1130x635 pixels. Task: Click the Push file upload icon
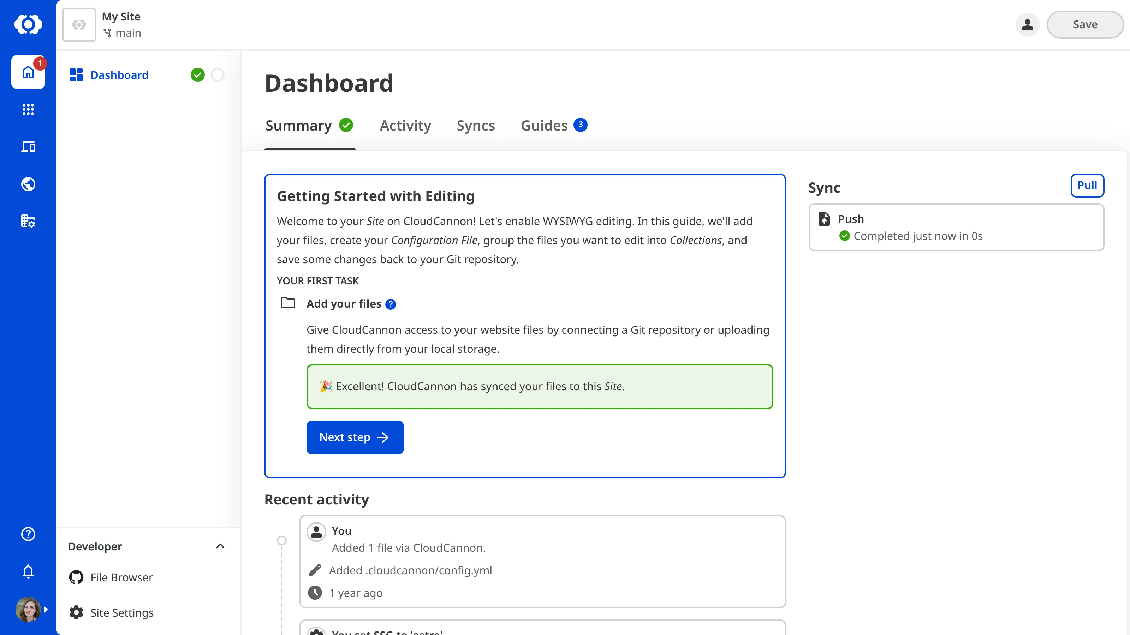tap(824, 219)
